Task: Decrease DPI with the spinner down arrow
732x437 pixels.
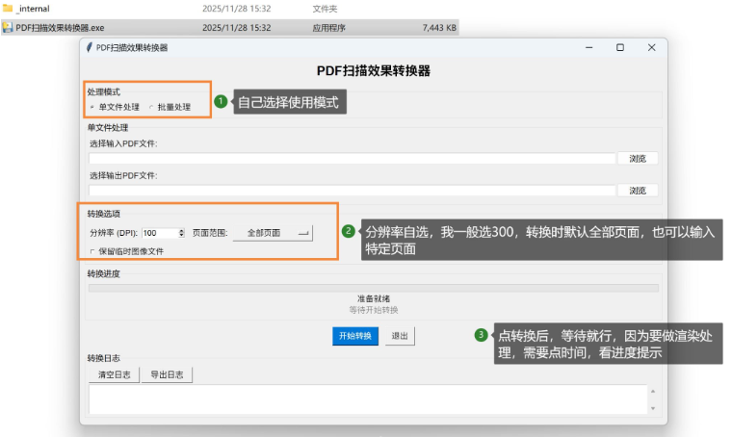Action: 182,236
